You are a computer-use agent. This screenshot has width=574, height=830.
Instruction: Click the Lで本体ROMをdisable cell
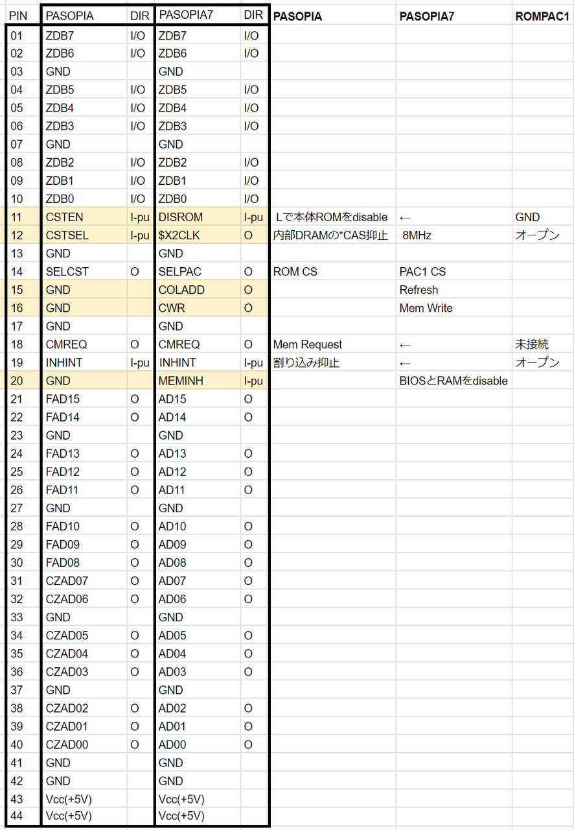(332, 217)
